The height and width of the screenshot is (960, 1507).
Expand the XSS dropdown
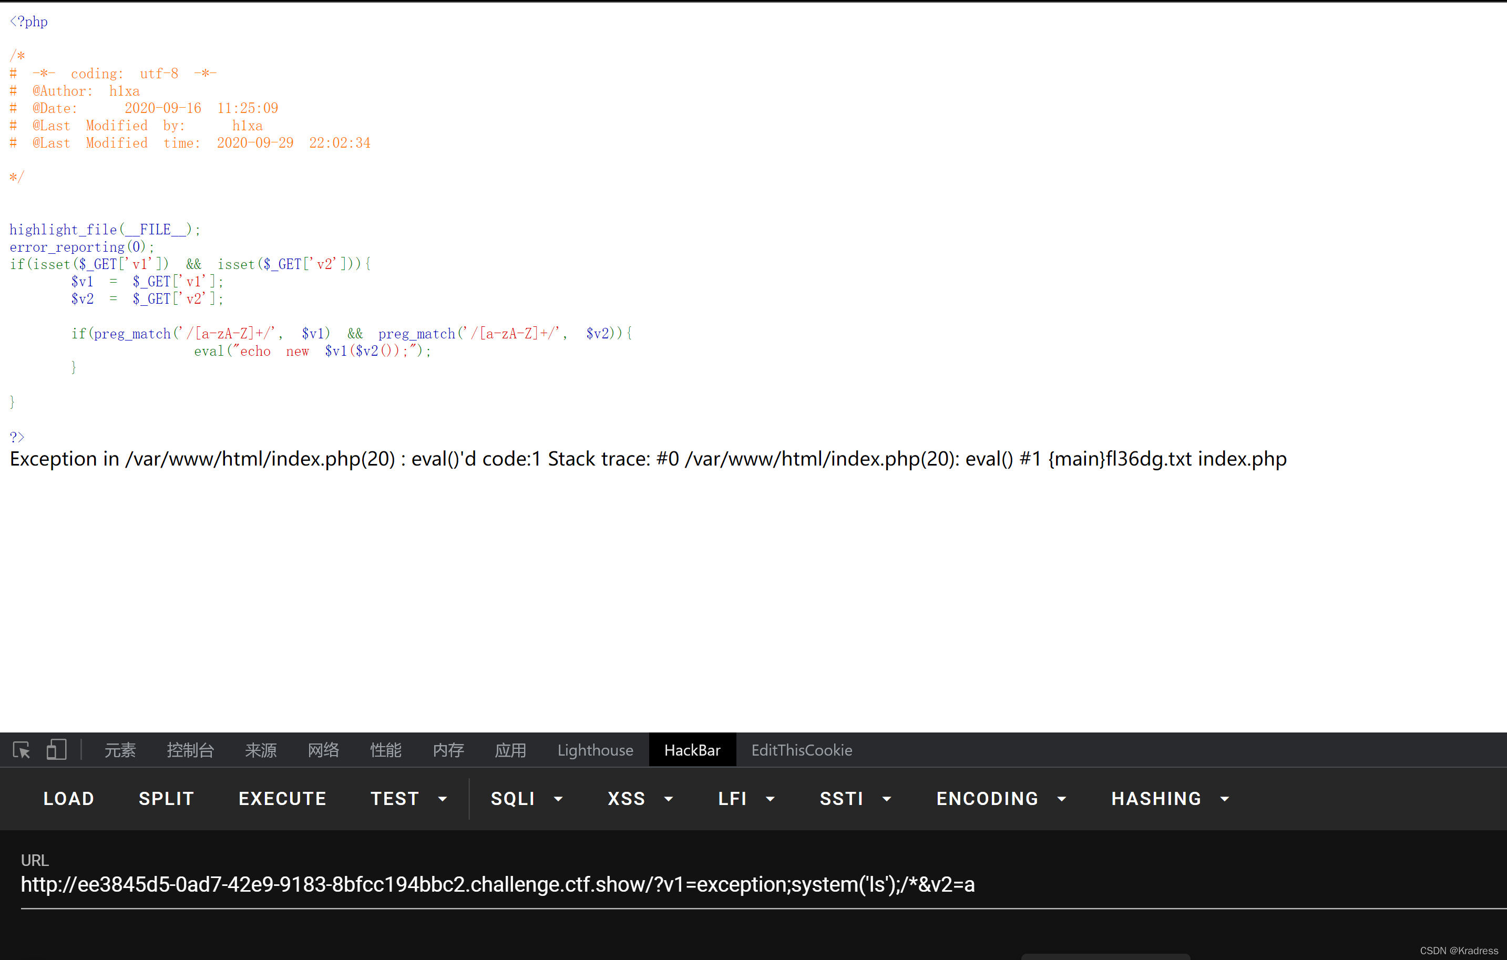[x=640, y=799]
